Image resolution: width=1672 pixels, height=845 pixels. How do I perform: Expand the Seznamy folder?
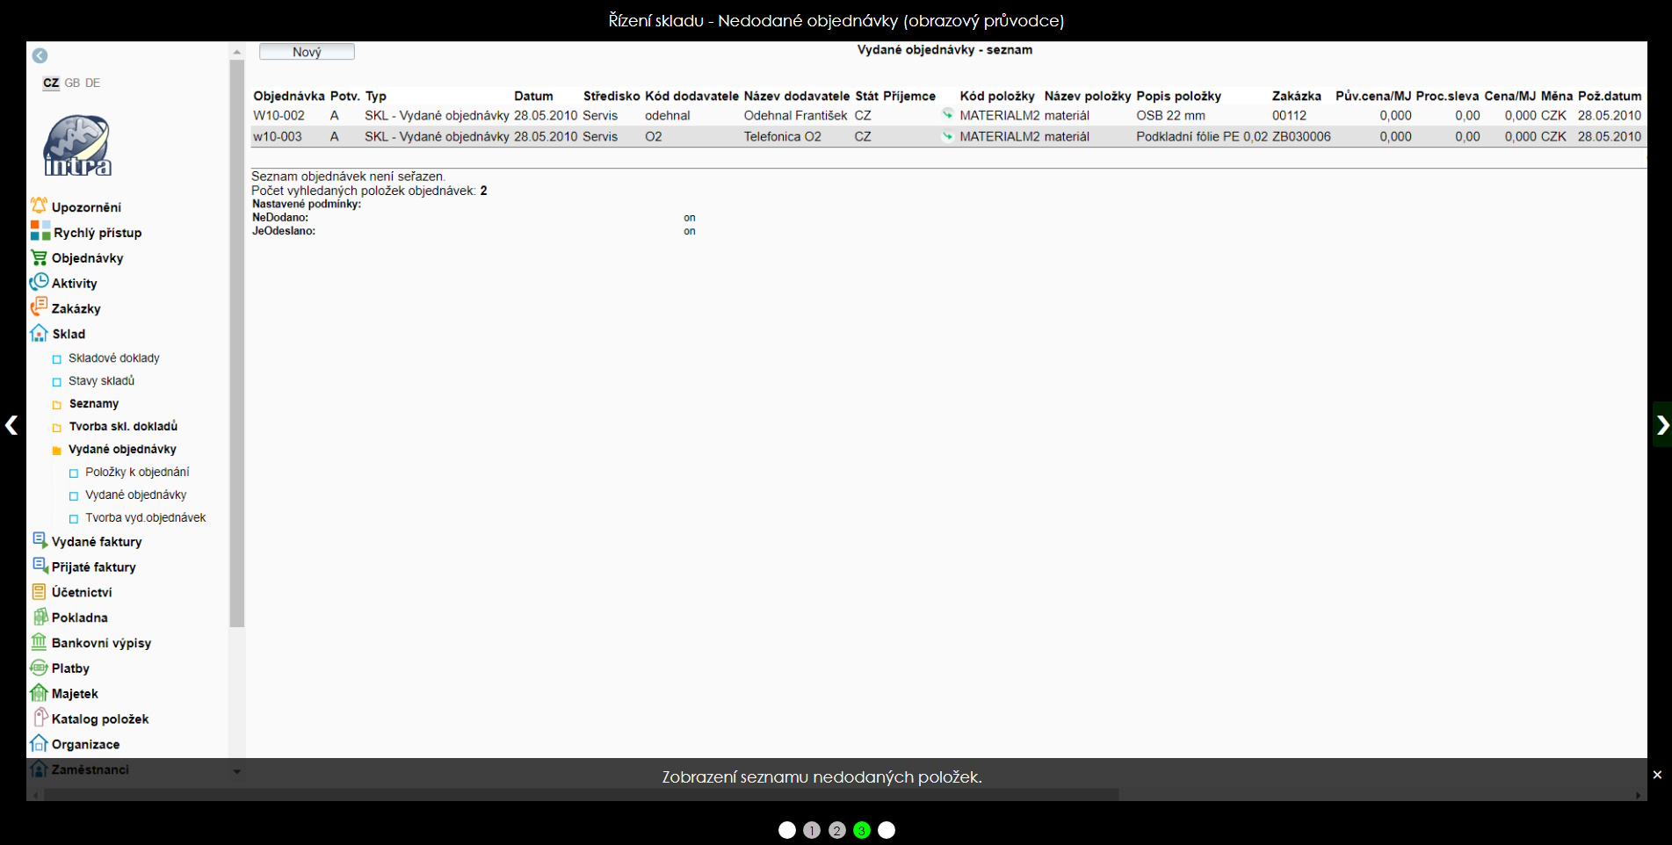tap(57, 404)
